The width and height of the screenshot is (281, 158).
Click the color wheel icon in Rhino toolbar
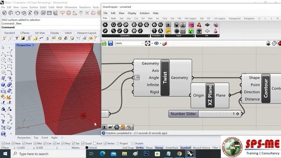(x=66, y=38)
